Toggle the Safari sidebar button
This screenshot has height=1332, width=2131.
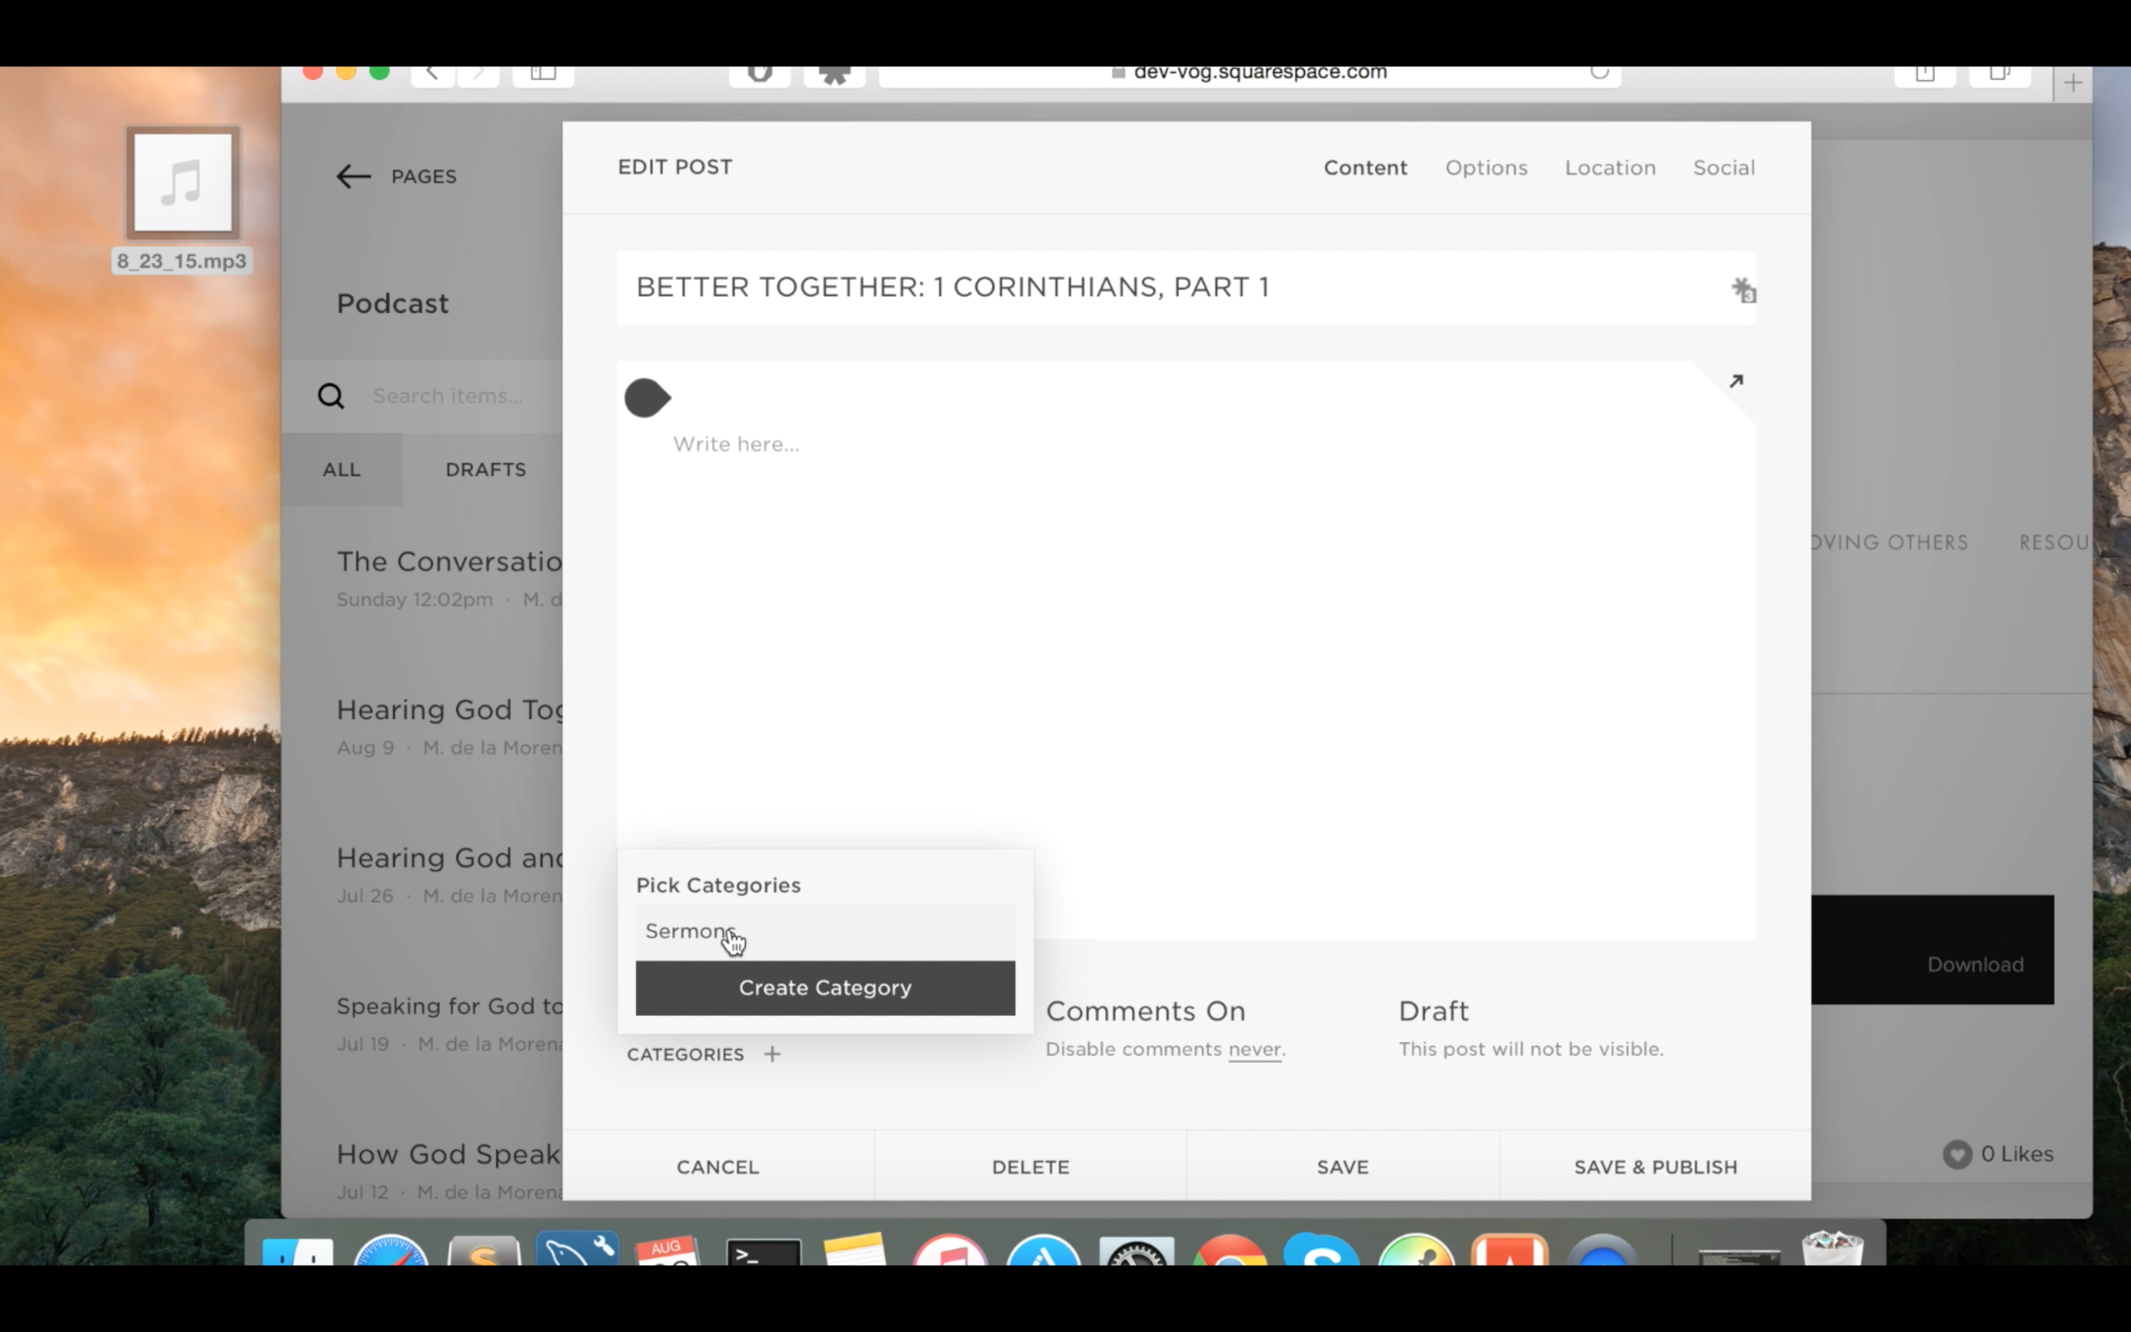point(544,75)
